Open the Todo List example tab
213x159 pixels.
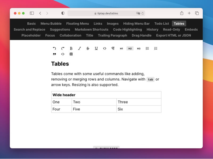click(162, 24)
